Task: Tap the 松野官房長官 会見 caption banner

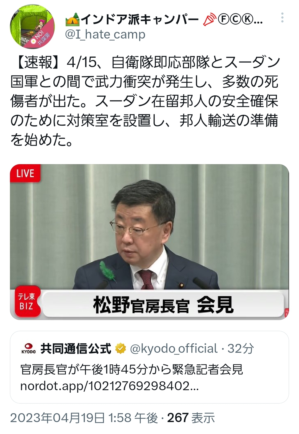Action: 163,304
